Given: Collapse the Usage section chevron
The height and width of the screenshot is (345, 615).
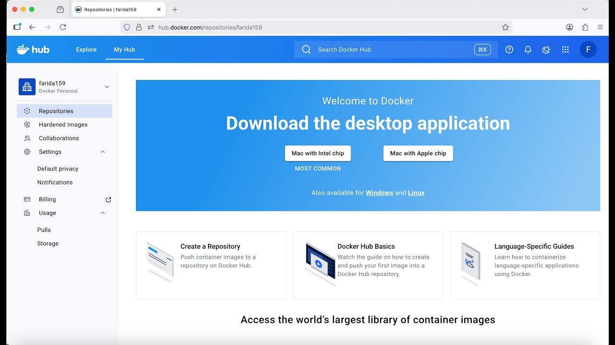Looking at the screenshot, I should pyautogui.click(x=103, y=213).
